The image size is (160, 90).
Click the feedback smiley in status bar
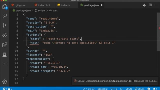point(149,89)
